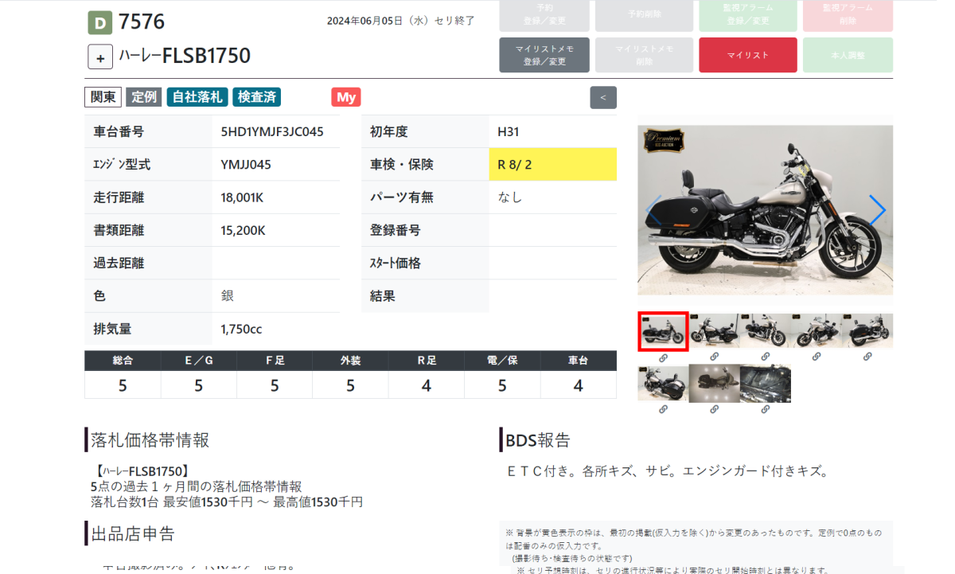Select the rear-left saddlebag view thumbnail
Screen dimensions: 955x574
(x=663, y=382)
